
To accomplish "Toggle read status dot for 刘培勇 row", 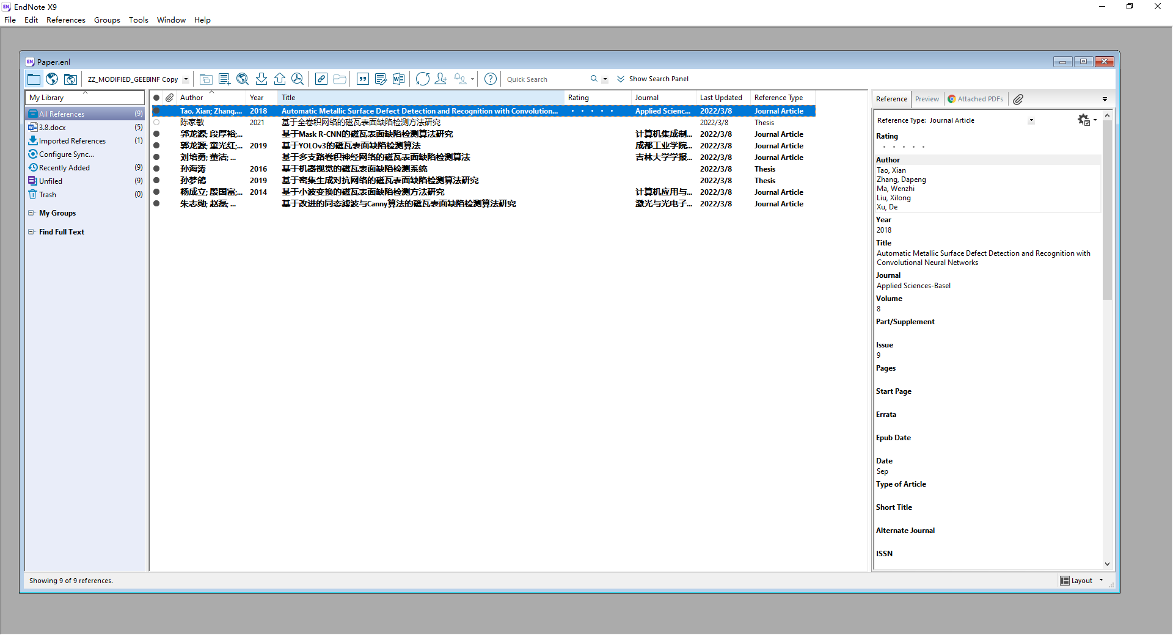I will point(156,158).
